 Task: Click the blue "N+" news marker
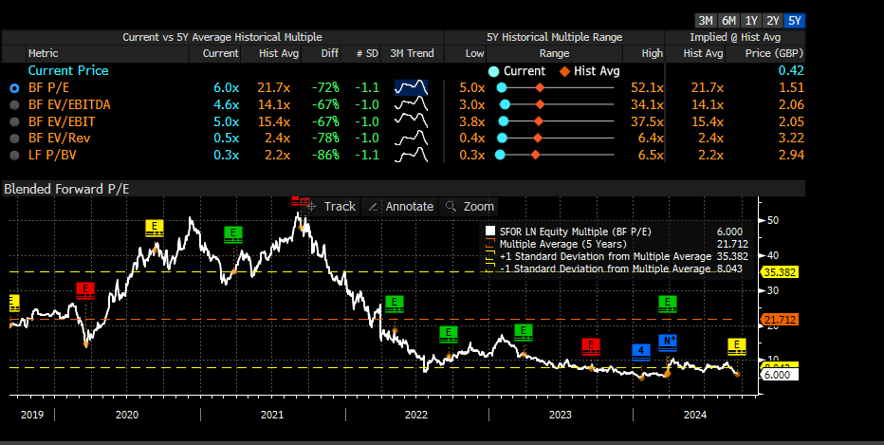pyautogui.click(x=668, y=343)
